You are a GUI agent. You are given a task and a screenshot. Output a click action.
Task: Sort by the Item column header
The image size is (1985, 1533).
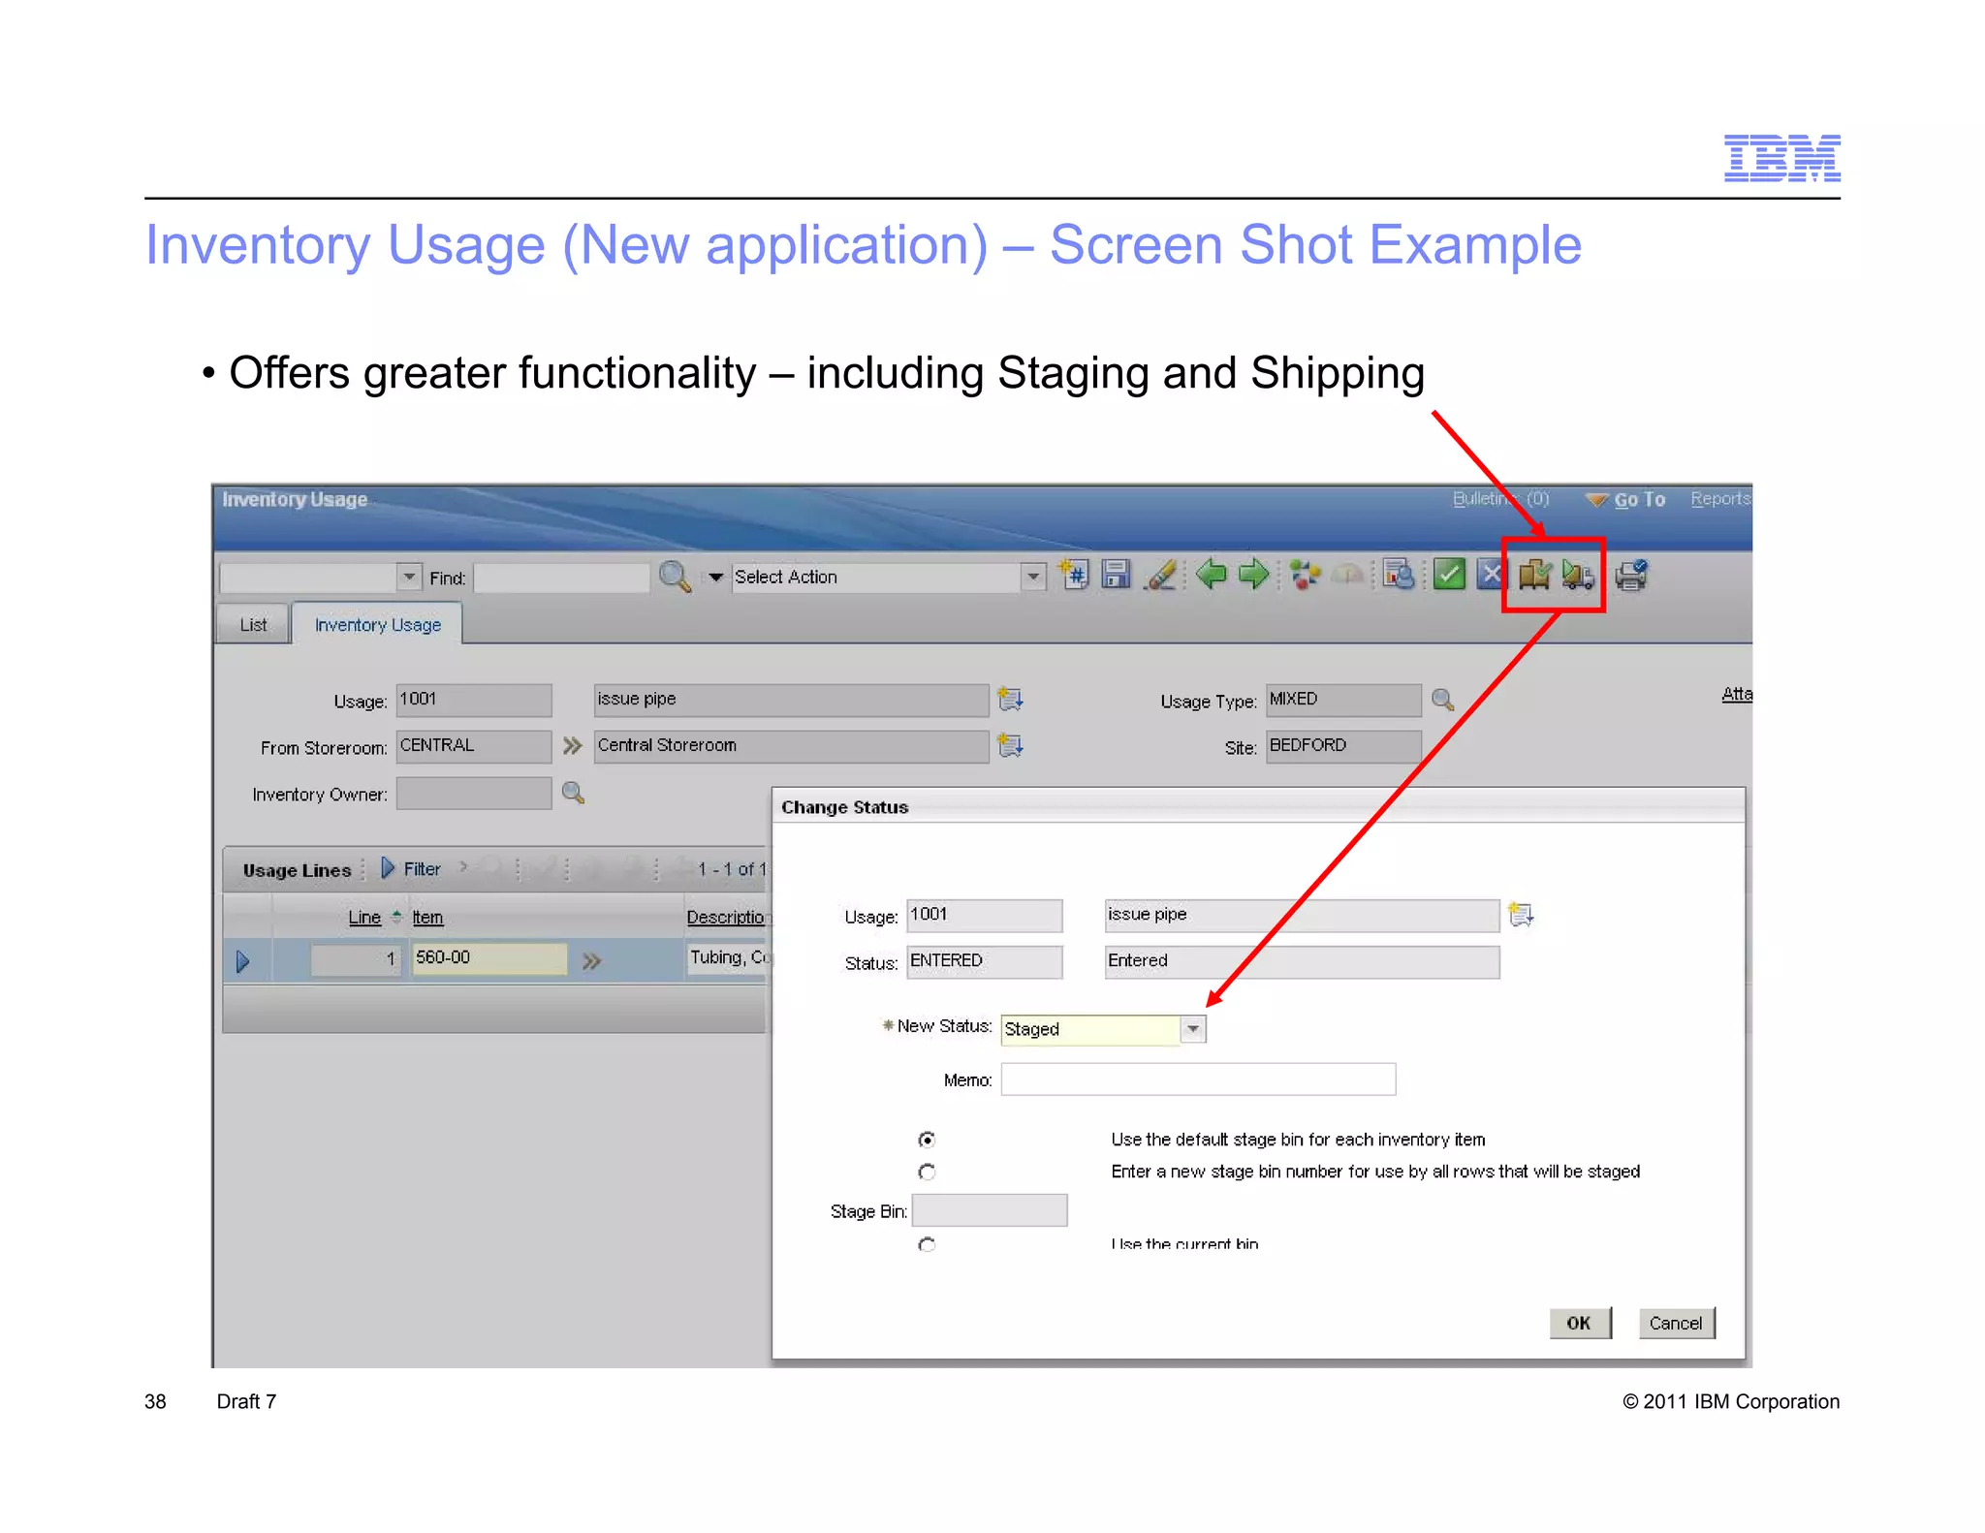coord(427,917)
